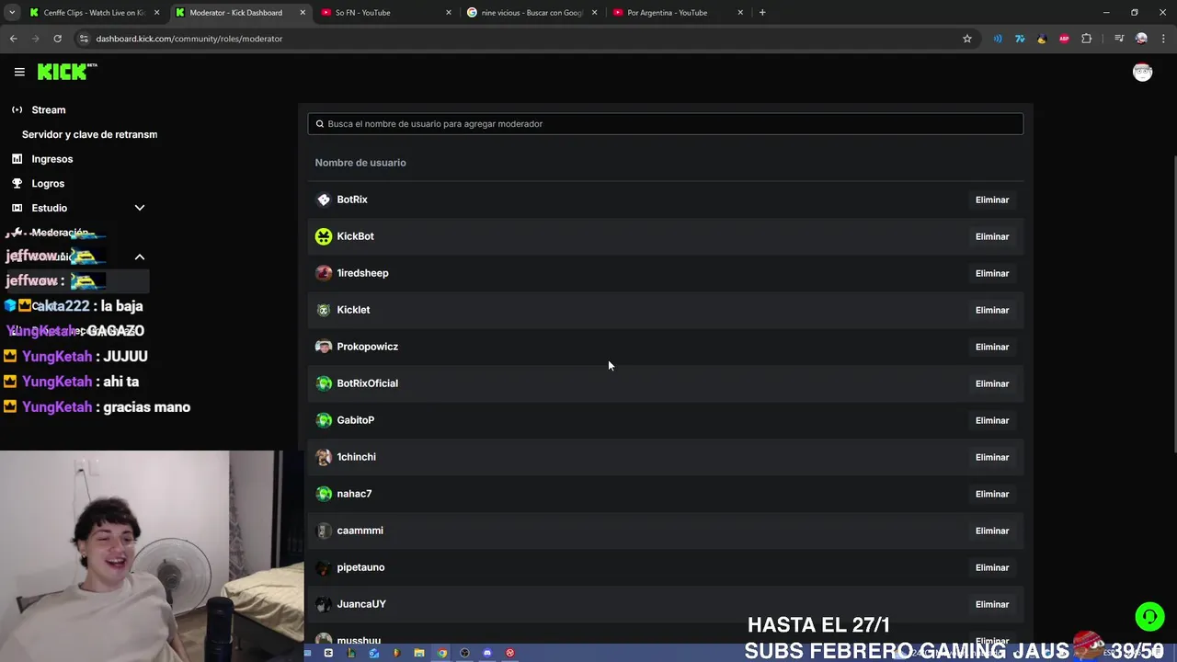This screenshot has width=1177, height=662.
Task: Open a new browser tab
Action: pos(762,13)
